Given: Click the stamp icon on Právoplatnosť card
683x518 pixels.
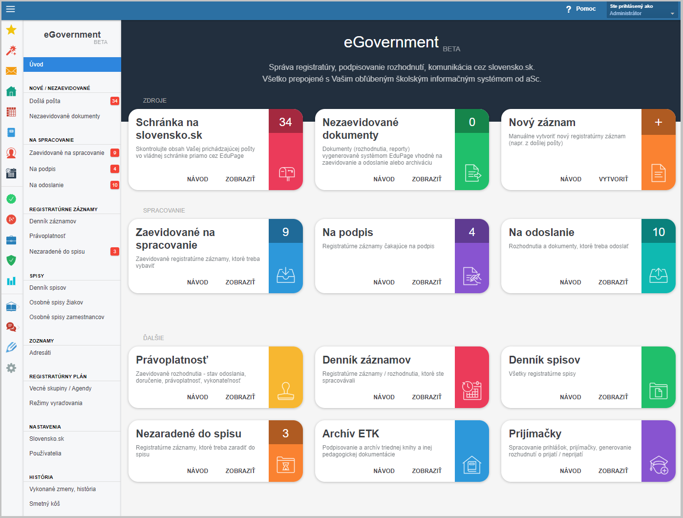Looking at the screenshot, I should [286, 390].
